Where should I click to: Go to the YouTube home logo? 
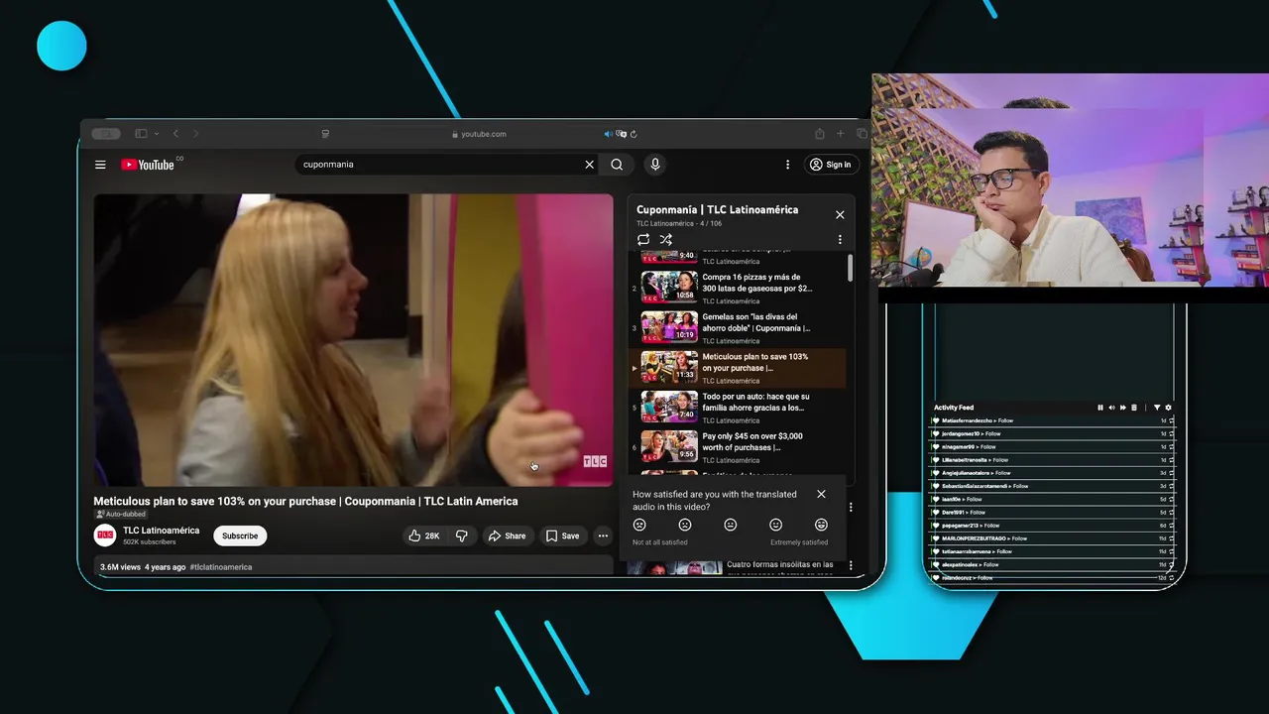(x=148, y=165)
